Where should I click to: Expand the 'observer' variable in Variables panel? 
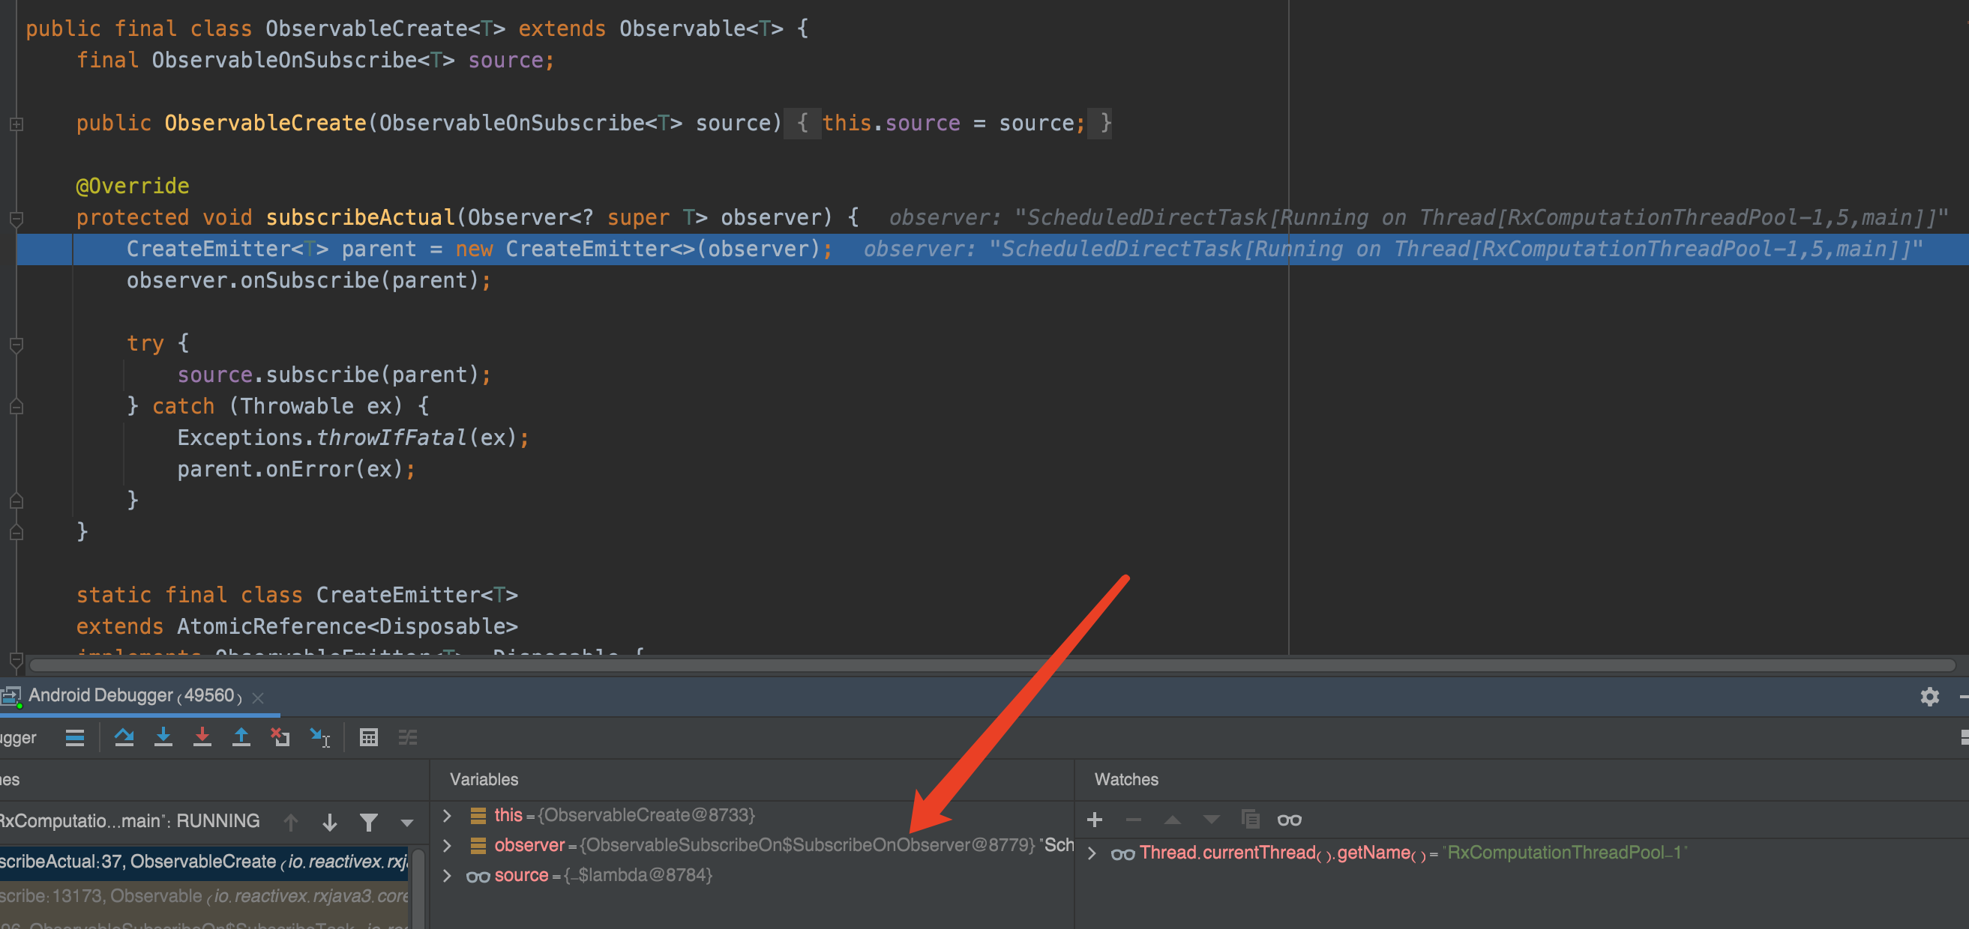[x=448, y=845]
